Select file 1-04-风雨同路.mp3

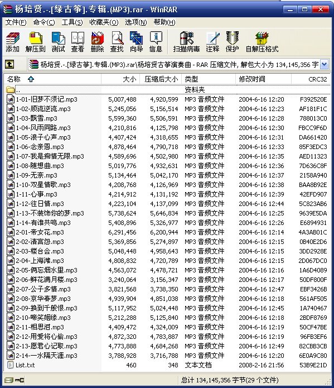click(x=43, y=128)
